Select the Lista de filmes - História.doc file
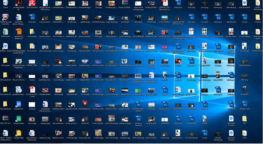263x144 pixels. point(32,133)
